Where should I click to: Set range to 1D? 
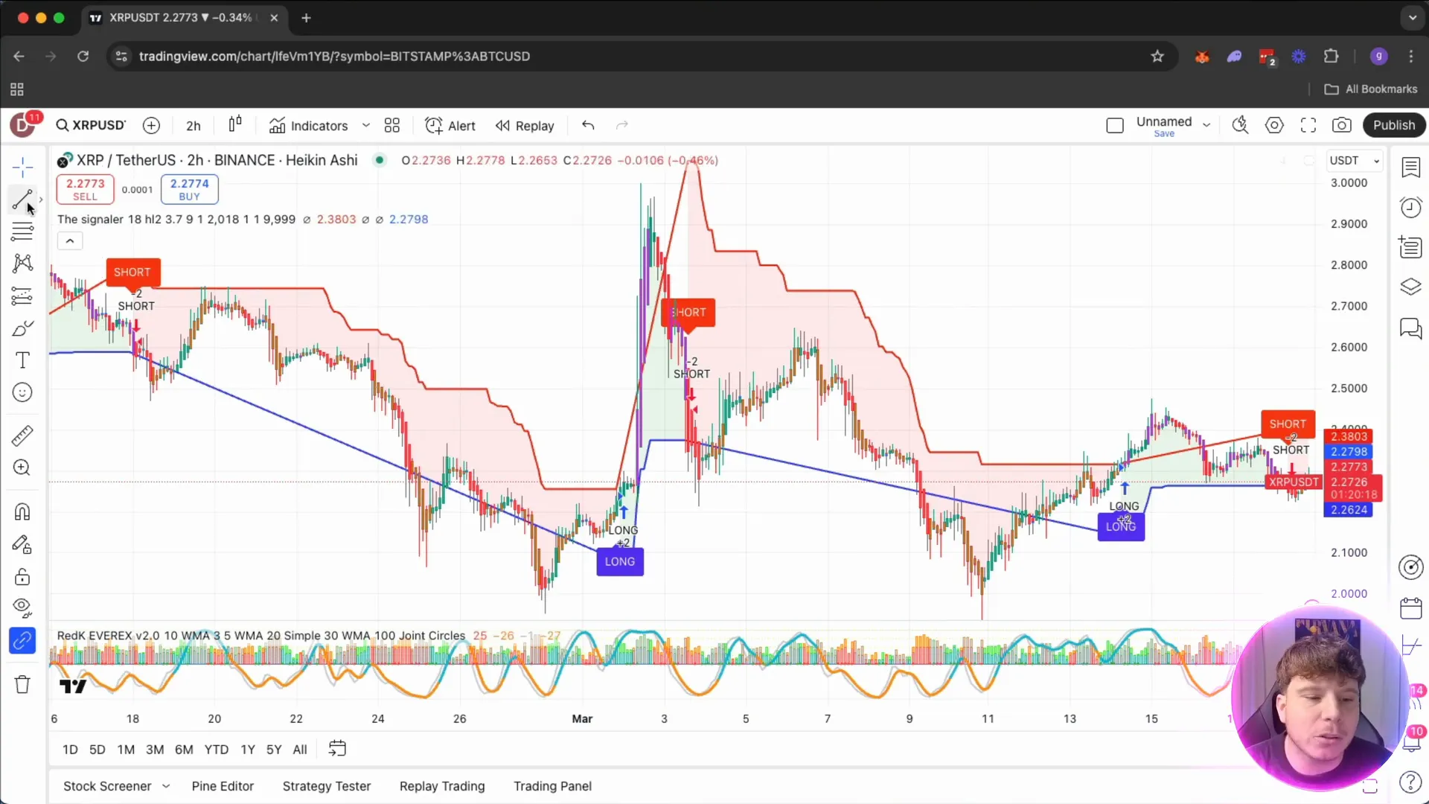pyautogui.click(x=70, y=750)
